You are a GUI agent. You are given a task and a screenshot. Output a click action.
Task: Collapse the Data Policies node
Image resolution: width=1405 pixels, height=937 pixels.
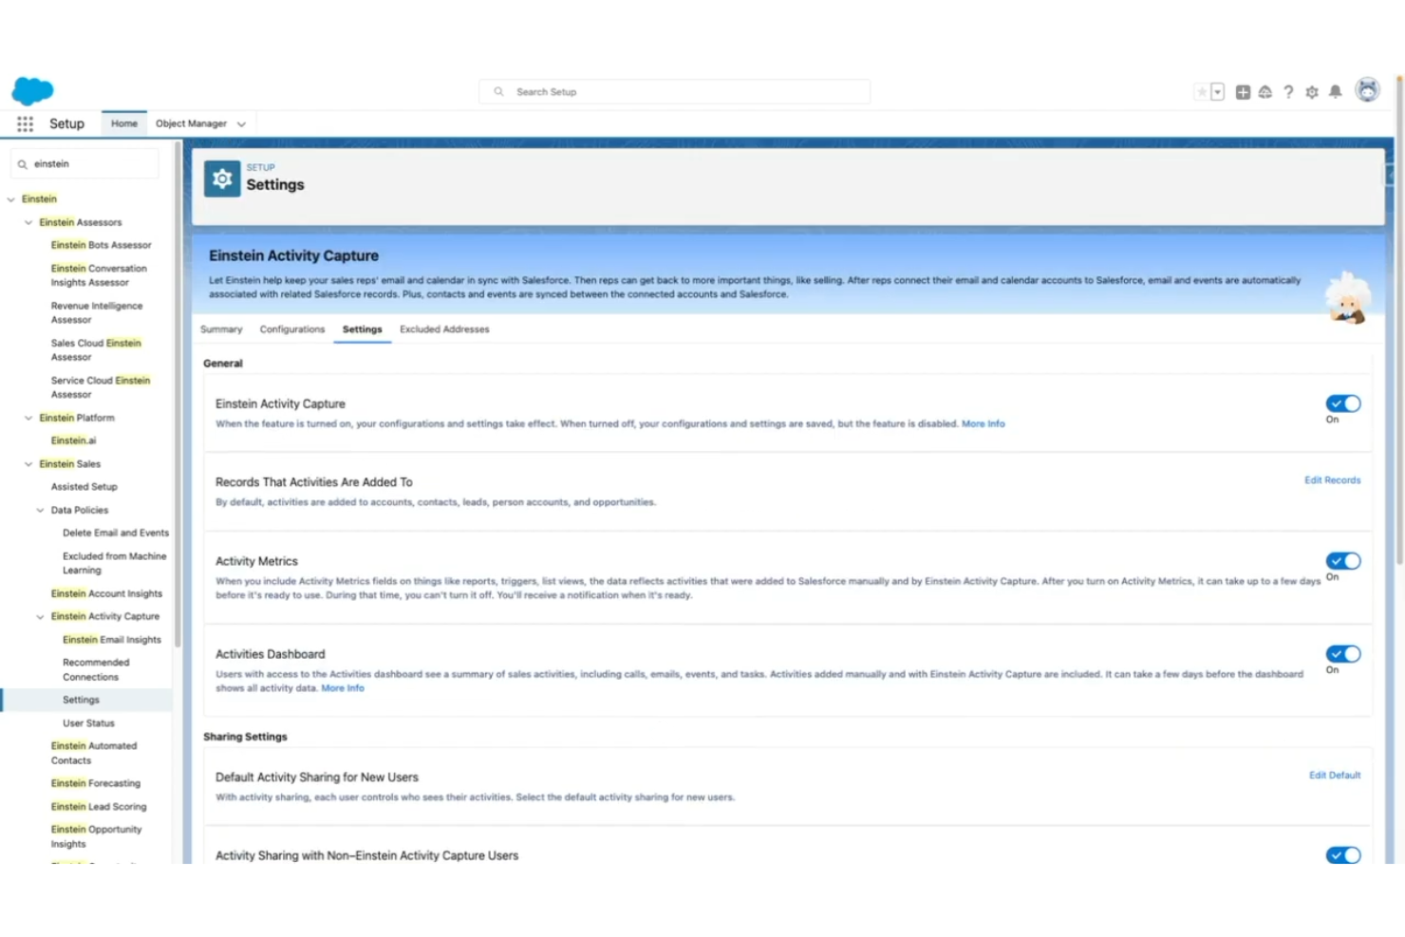40,511
